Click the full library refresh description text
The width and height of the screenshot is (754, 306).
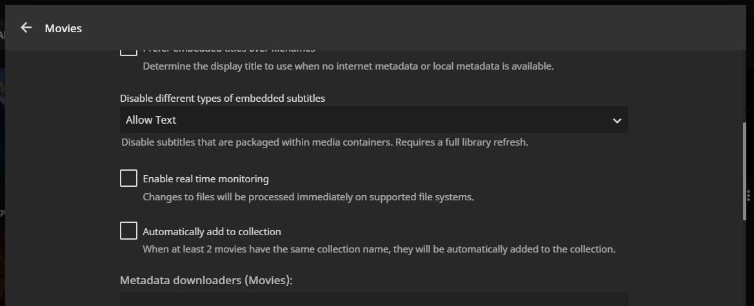(324, 142)
